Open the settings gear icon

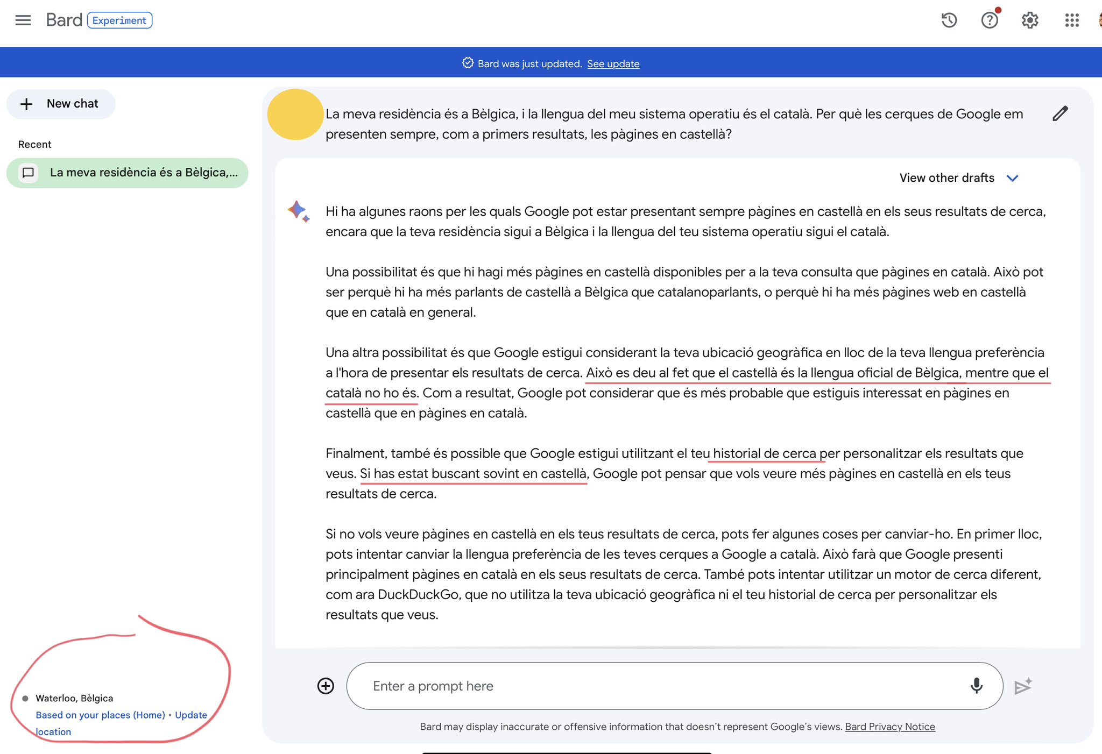pos(1029,20)
